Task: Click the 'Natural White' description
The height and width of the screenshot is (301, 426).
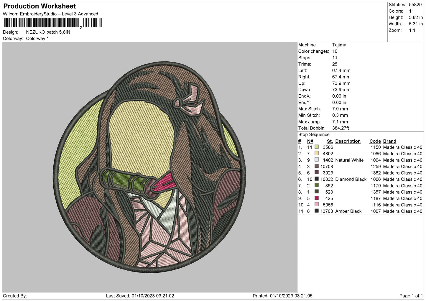Action: coord(349,160)
